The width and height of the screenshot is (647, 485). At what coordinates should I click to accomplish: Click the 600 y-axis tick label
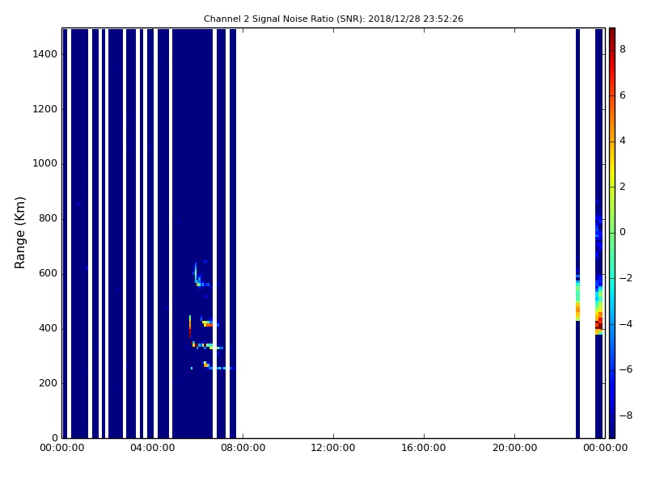[48, 273]
